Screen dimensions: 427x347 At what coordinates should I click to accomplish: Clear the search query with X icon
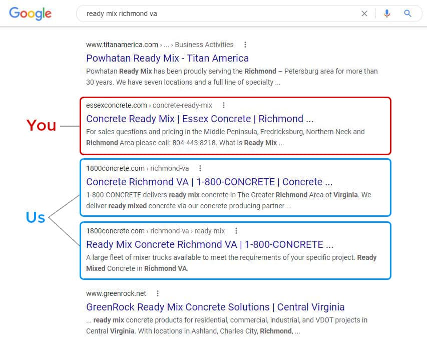point(364,14)
